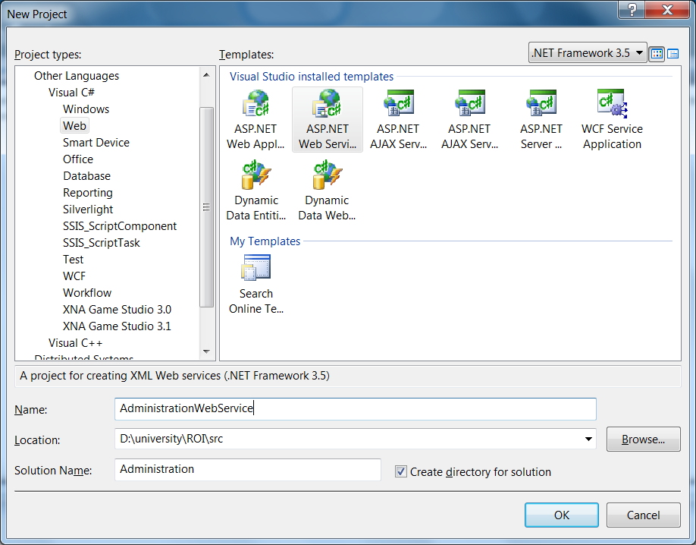Choose Office project type

click(x=78, y=159)
